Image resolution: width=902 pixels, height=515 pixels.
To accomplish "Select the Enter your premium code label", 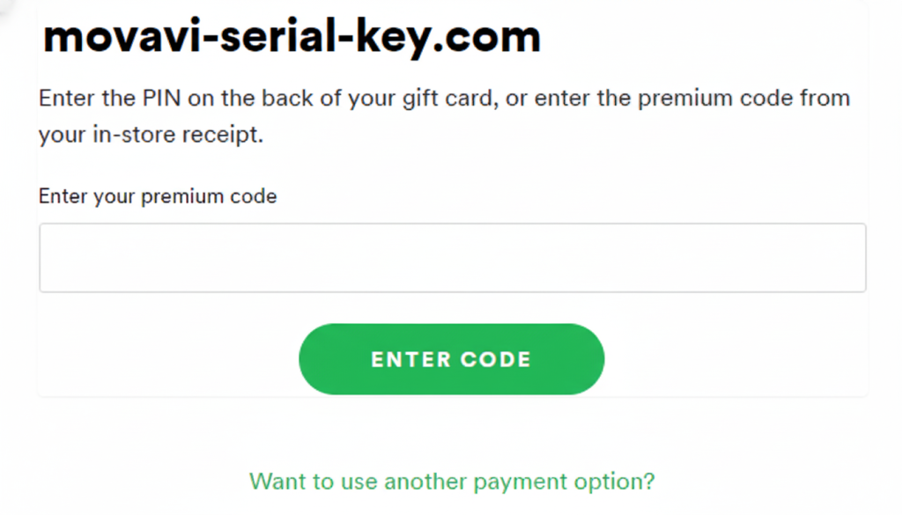I will [157, 195].
